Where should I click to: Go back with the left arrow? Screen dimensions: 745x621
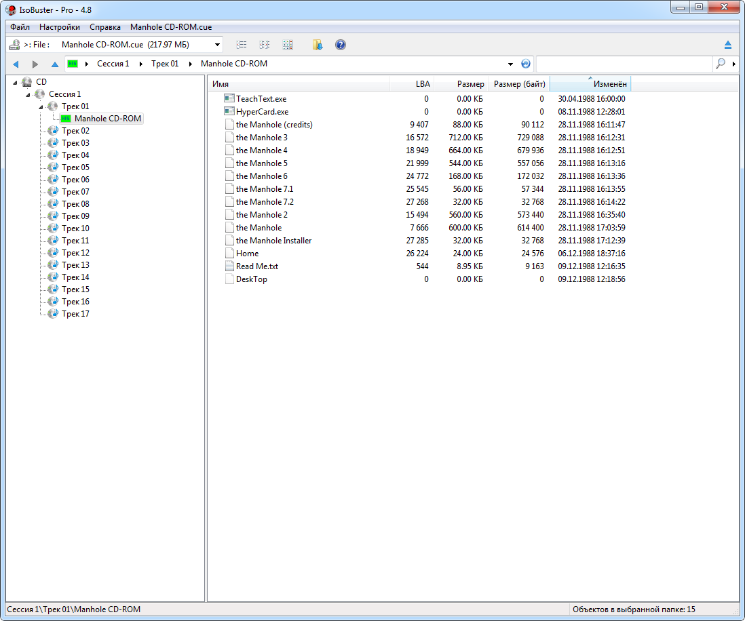[x=16, y=64]
